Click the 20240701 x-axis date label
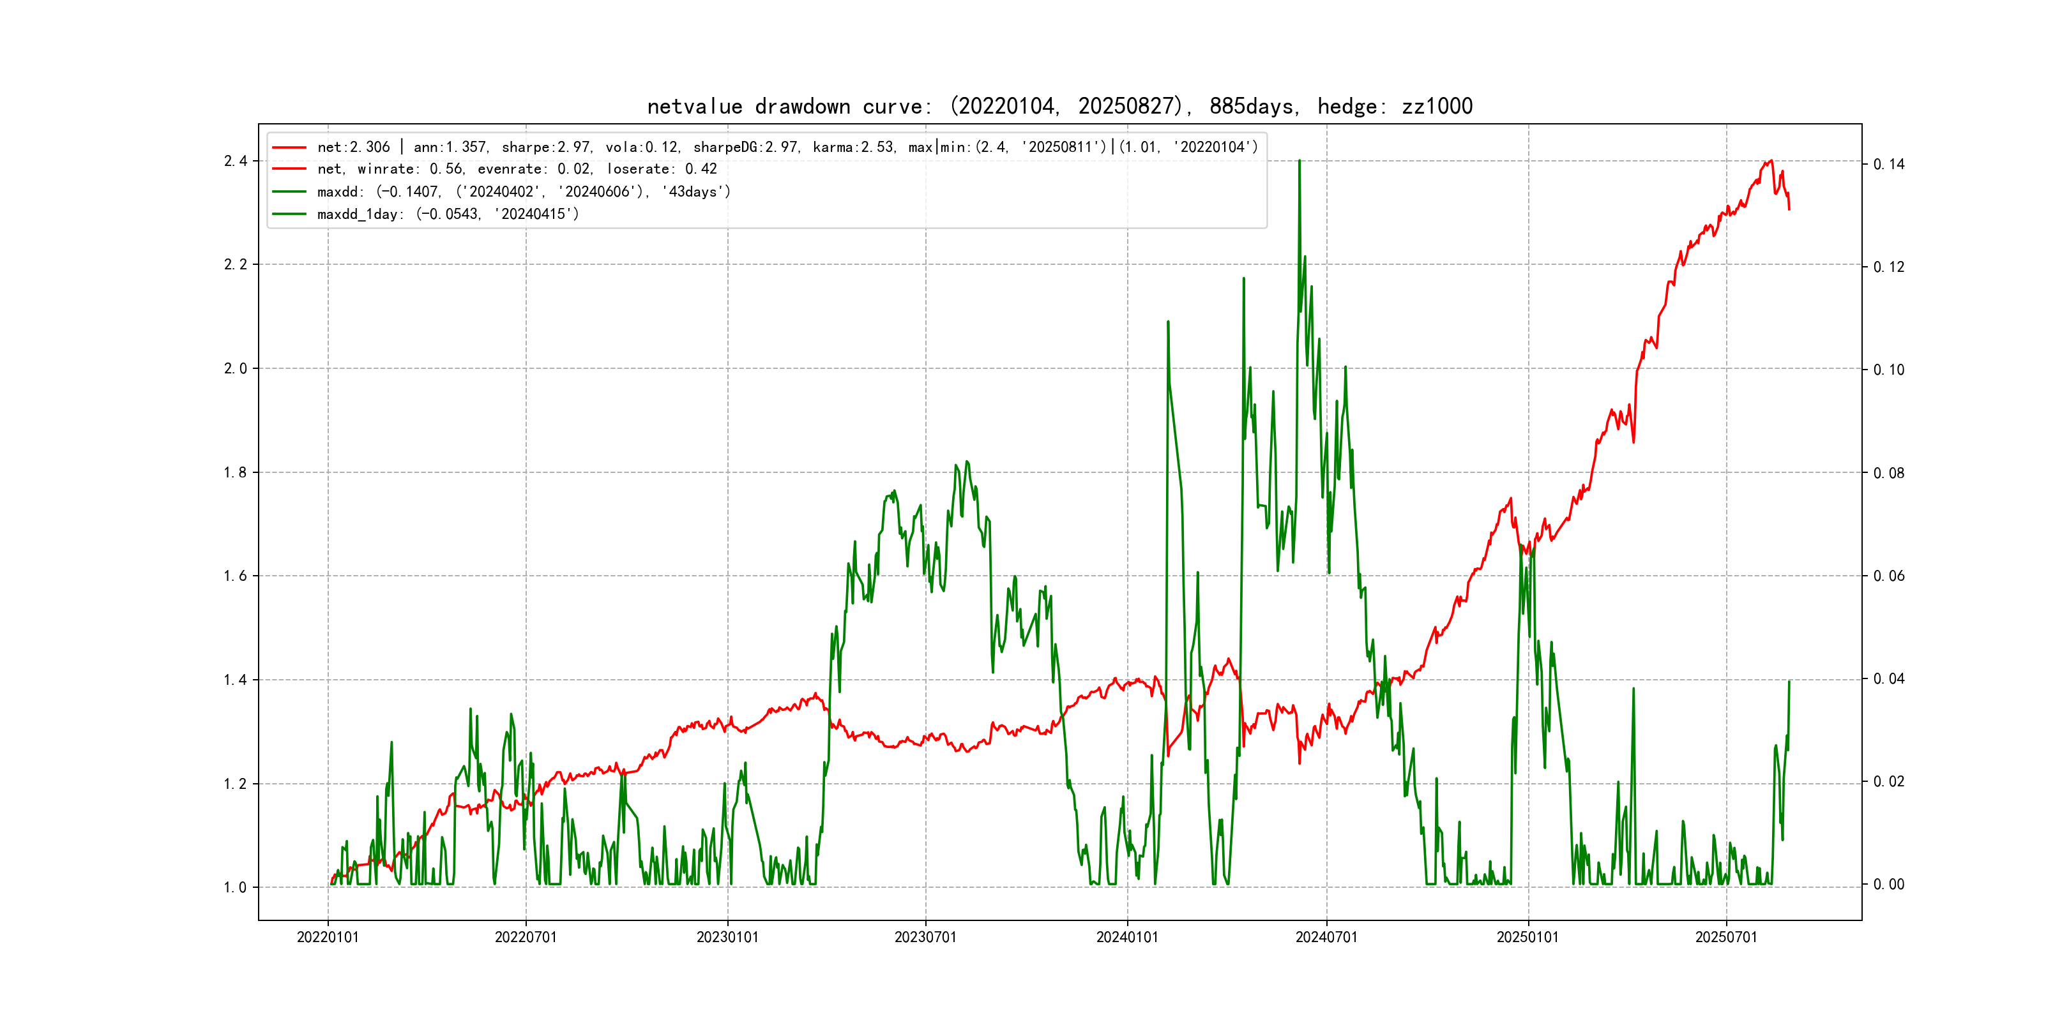The image size is (2069, 1034). pyautogui.click(x=1326, y=937)
